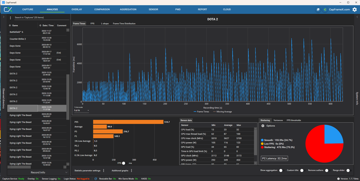The image size is (360, 181).
Task: Expand the Record Info panel
Action: click(38, 172)
